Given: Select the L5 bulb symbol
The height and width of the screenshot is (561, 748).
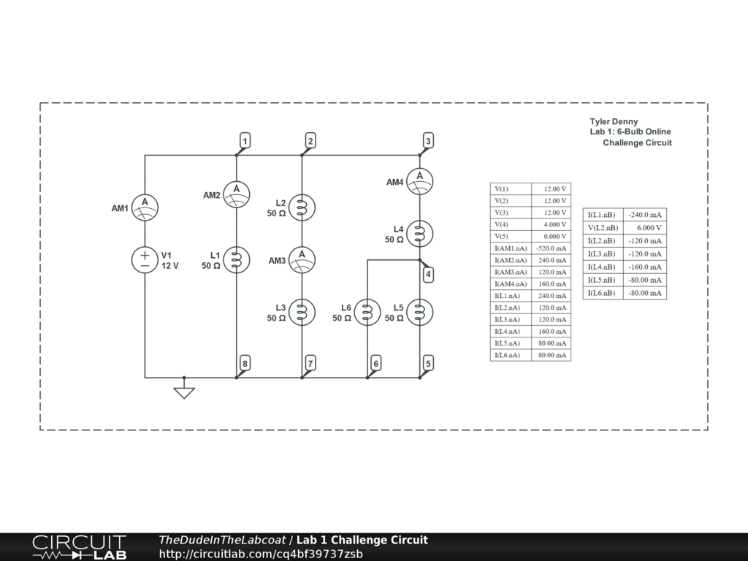Looking at the screenshot, I should tap(419, 312).
